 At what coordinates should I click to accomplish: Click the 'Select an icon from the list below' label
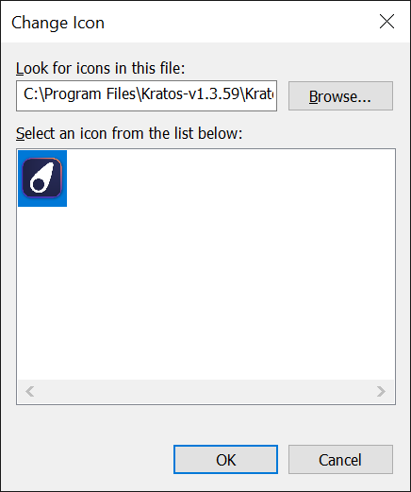(x=129, y=133)
